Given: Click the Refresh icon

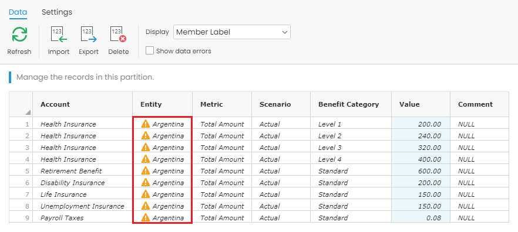Looking at the screenshot, I should click(19, 34).
